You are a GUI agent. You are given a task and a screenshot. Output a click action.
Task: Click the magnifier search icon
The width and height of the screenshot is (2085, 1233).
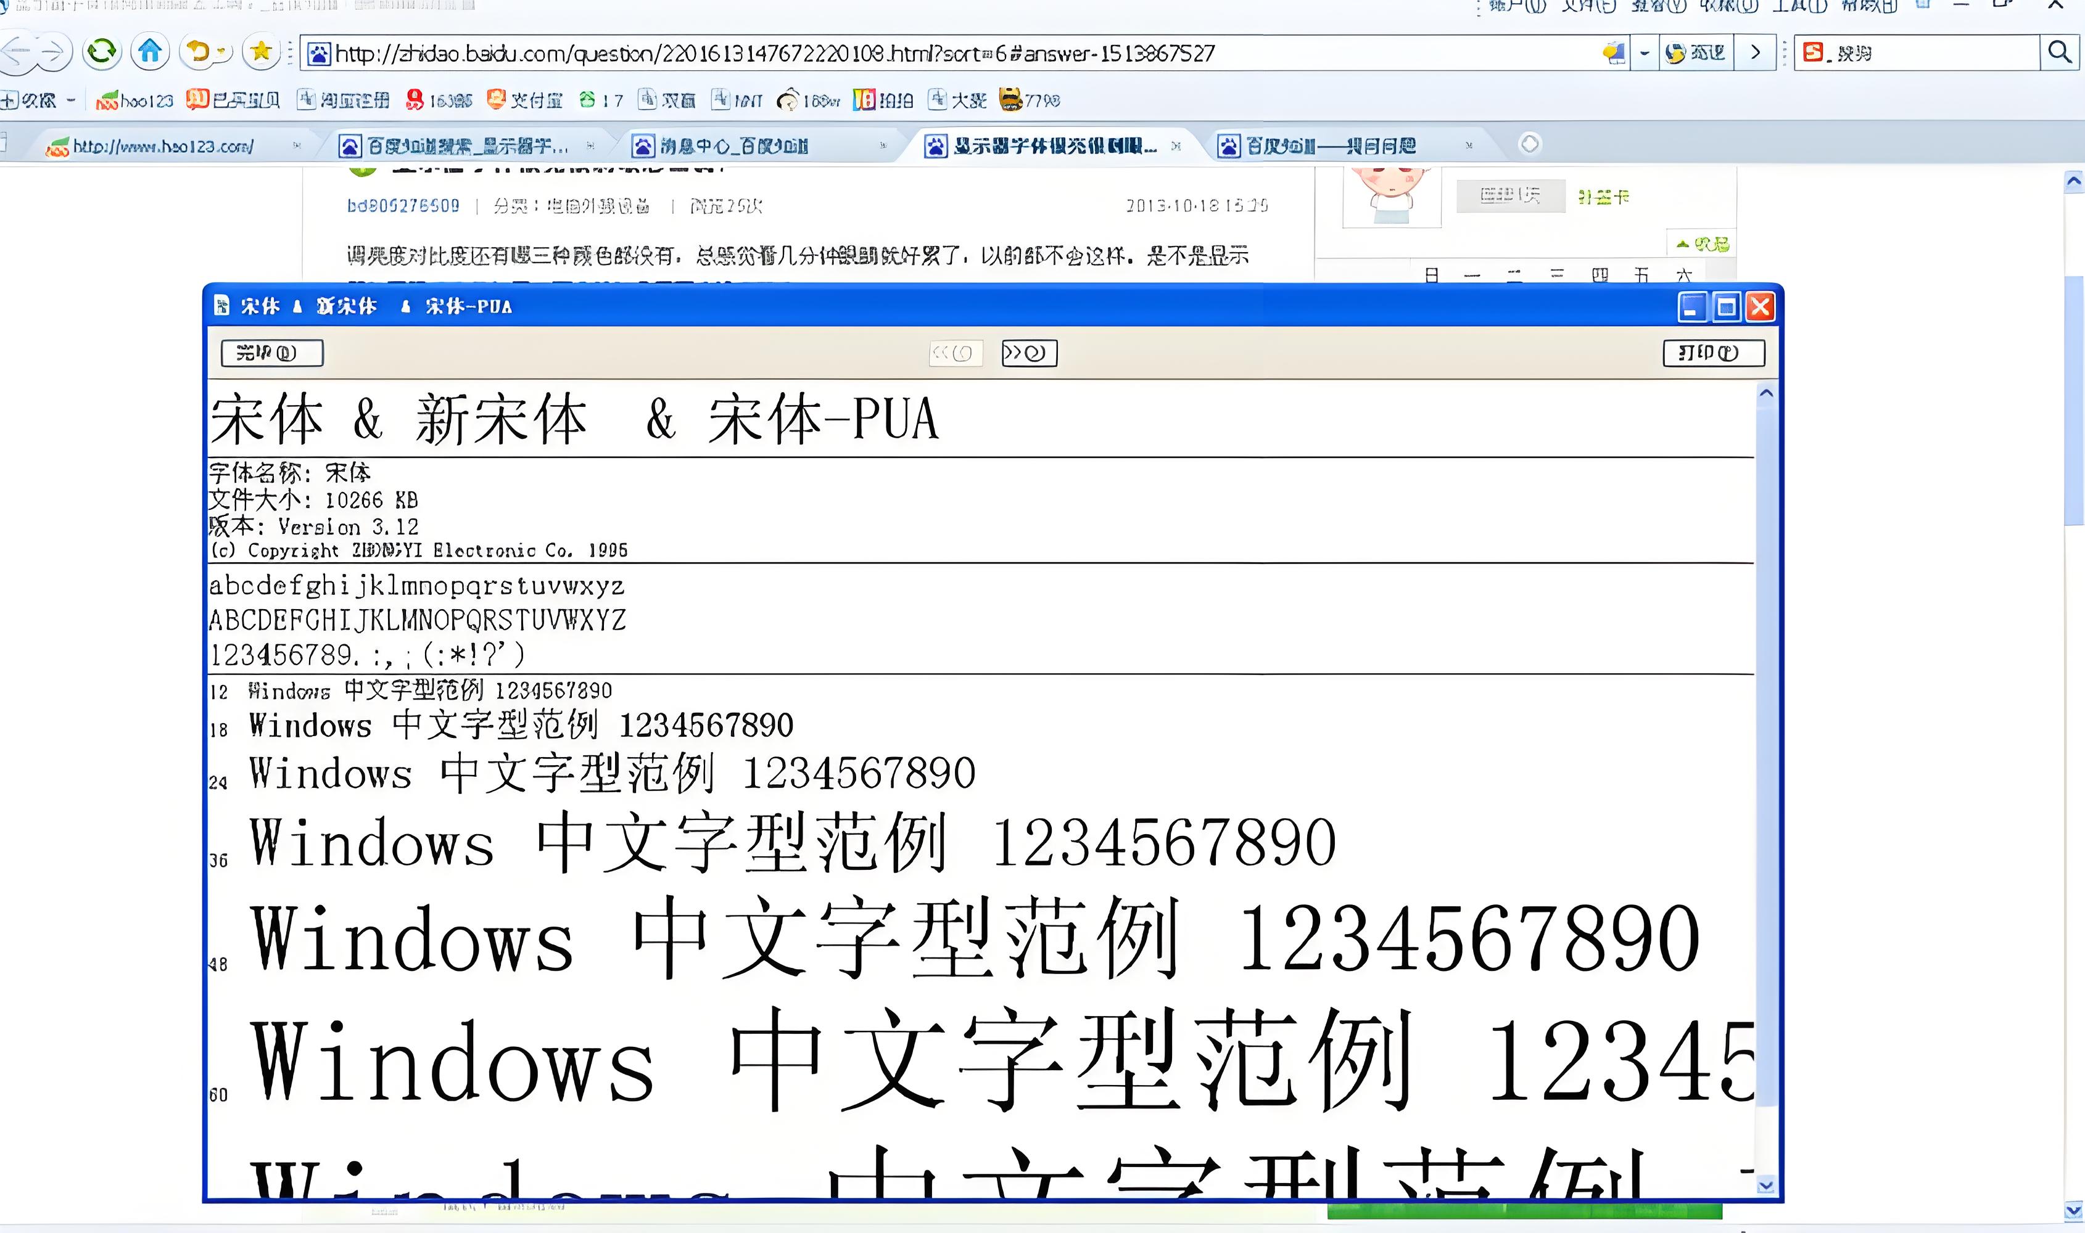pos(2059,52)
